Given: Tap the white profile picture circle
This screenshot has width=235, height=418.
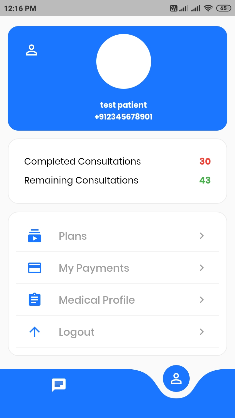Looking at the screenshot, I should click(124, 61).
